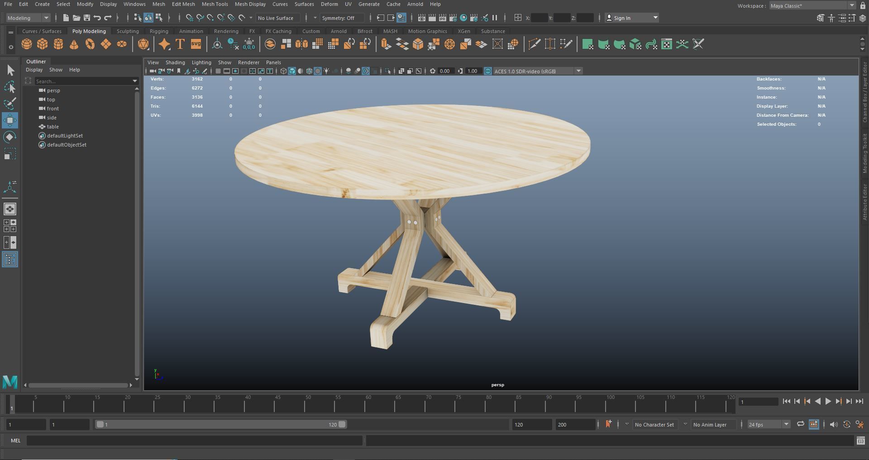
Task: Select the table object in Outliner
Action: (x=53, y=127)
